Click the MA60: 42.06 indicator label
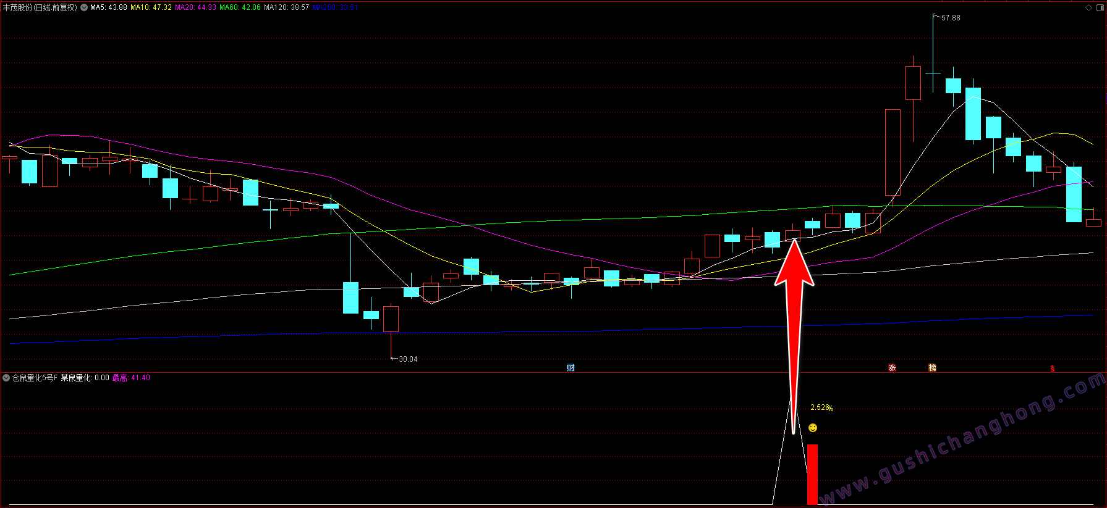The image size is (1107, 508). coord(240,7)
